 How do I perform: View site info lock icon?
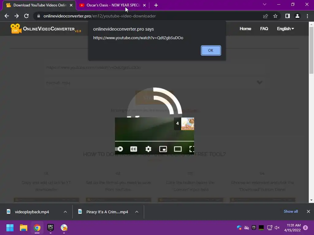pos(39,16)
